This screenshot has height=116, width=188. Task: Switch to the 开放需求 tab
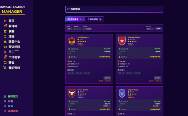[x=75, y=19]
